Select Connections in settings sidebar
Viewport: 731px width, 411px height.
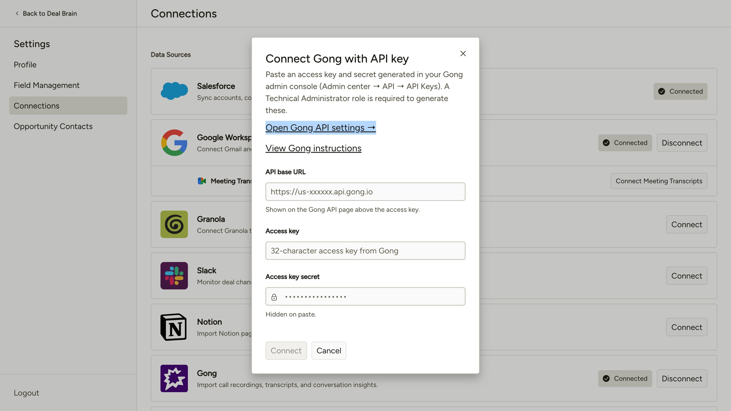68,106
